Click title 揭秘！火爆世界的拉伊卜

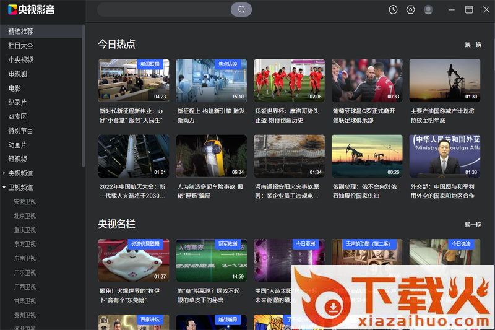point(130,295)
